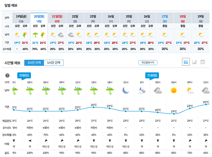Click the 시간별 예보 heading
The height and width of the screenshot is (157, 212).
tap(12, 63)
